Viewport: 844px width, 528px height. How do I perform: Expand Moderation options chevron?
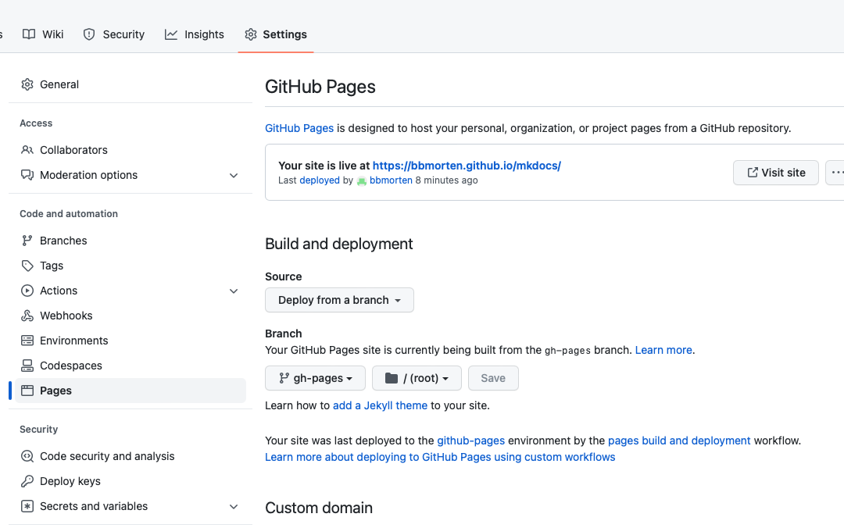coord(234,176)
